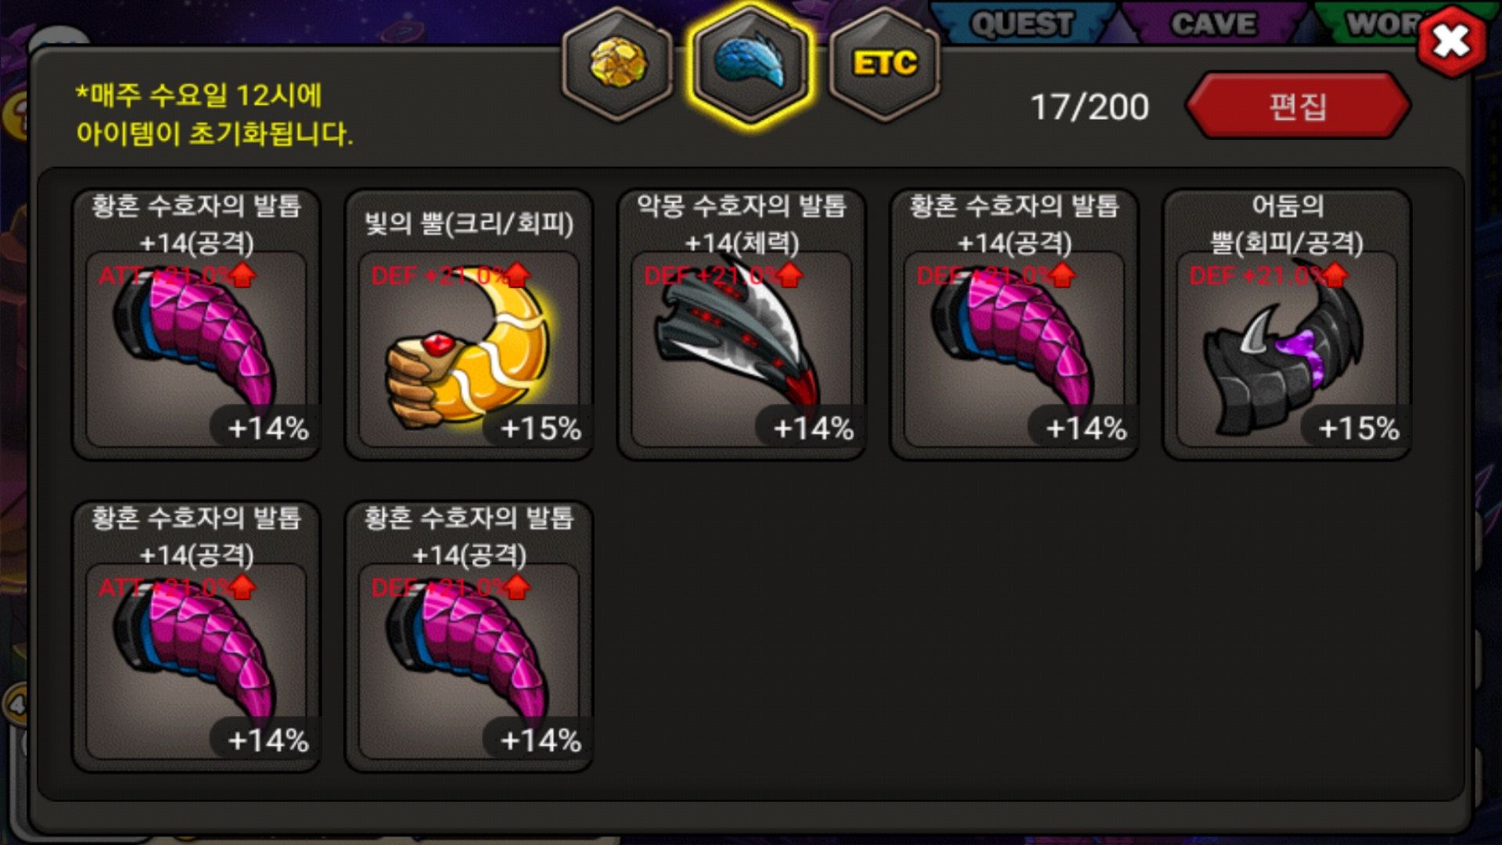Select the first pink claw ATT item
This screenshot has height=845, width=1502.
tap(196, 325)
